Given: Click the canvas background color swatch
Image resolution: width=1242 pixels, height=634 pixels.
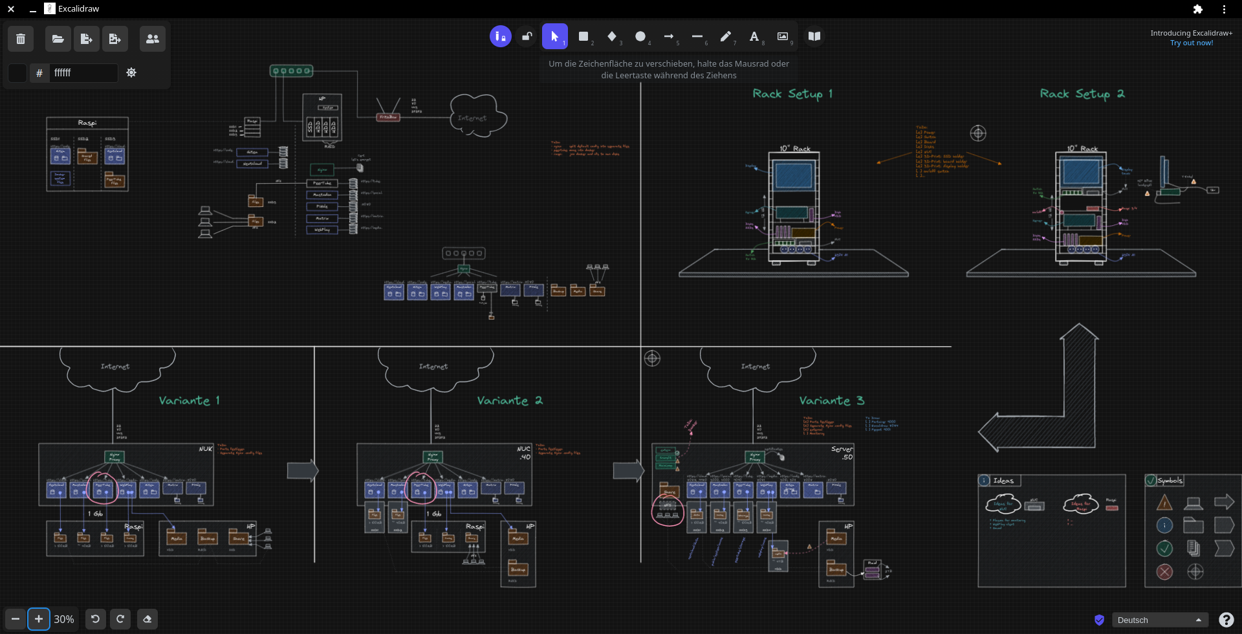Looking at the screenshot, I should coord(16,72).
